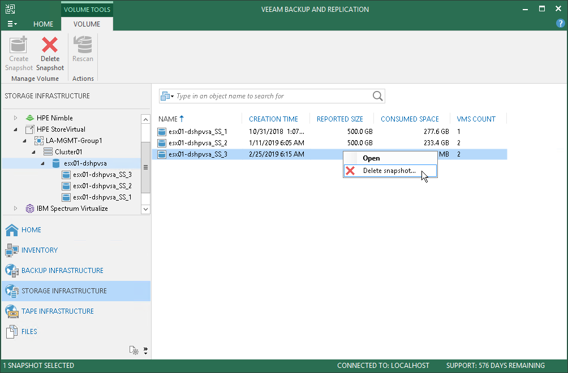This screenshot has width=568, height=373.
Task: Click the navigation pane configure gear icon
Action: click(x=134, y=350)
